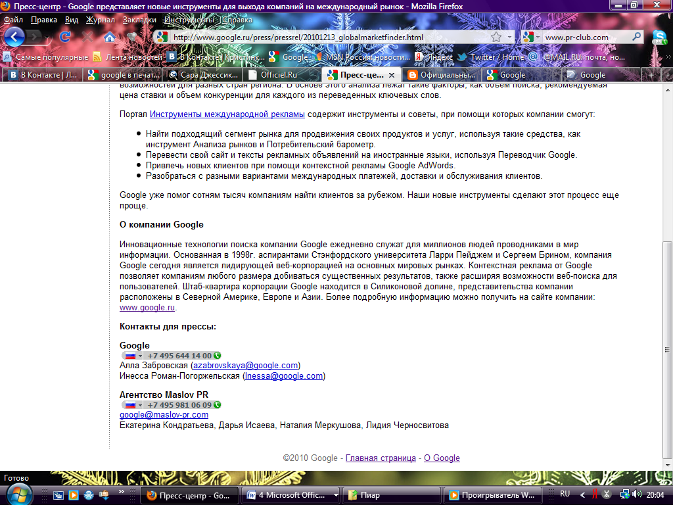Open the Журнал menu
Image resolution: width=673 pixels, height=505 pixels.
[101, 20]
